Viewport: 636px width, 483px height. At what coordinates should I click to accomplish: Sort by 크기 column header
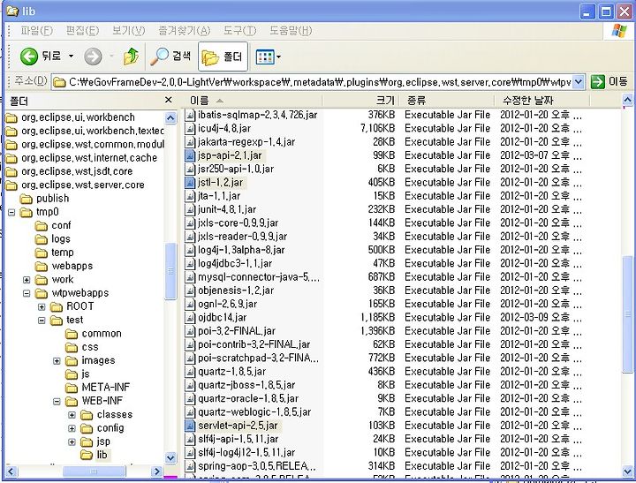coord(361,100)
